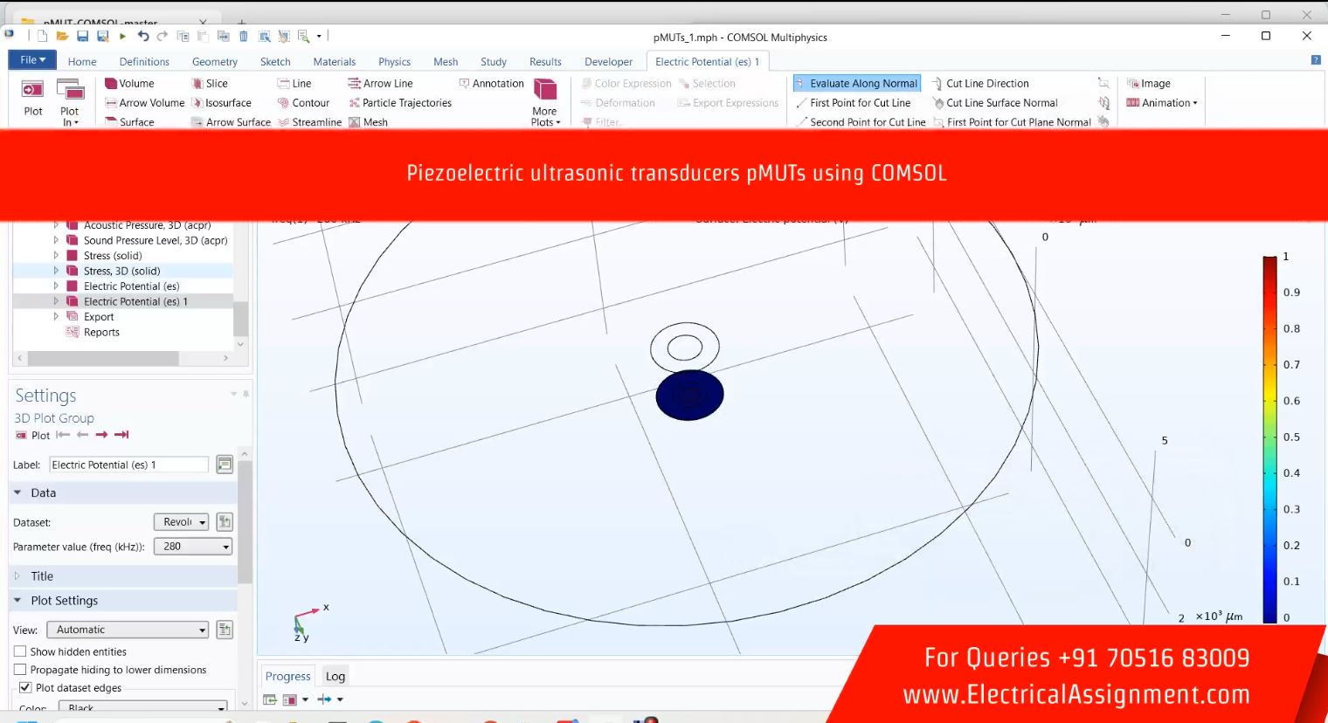Expand the Title section in Settings
This screenshot has height=723, width=1328.
[x=42, y=576]
